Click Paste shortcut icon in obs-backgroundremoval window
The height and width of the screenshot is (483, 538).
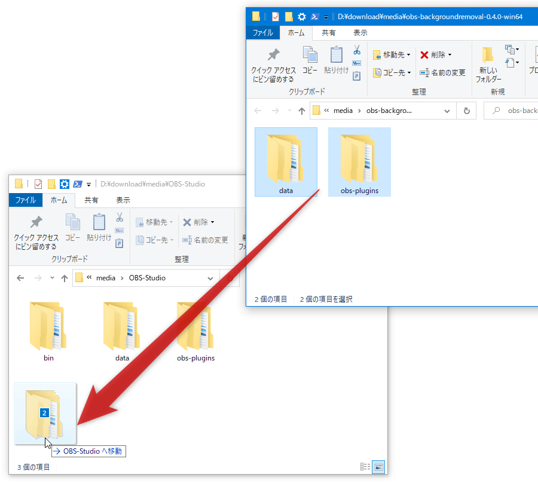(357, 76)
